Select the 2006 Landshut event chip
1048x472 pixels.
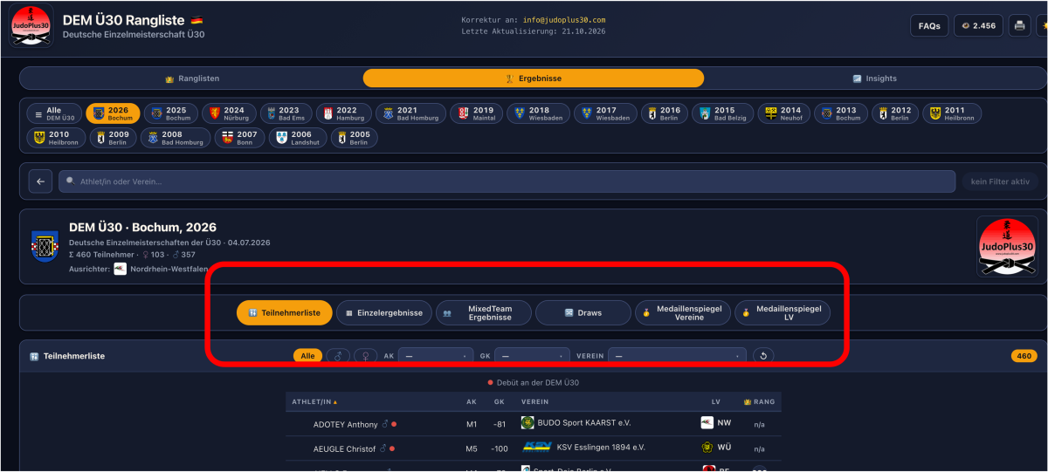click(297, 138)
